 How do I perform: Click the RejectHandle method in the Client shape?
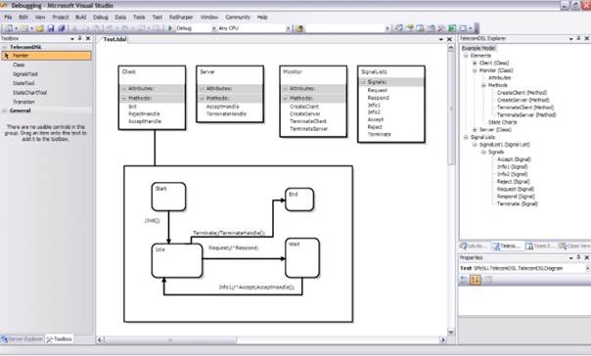144,114
